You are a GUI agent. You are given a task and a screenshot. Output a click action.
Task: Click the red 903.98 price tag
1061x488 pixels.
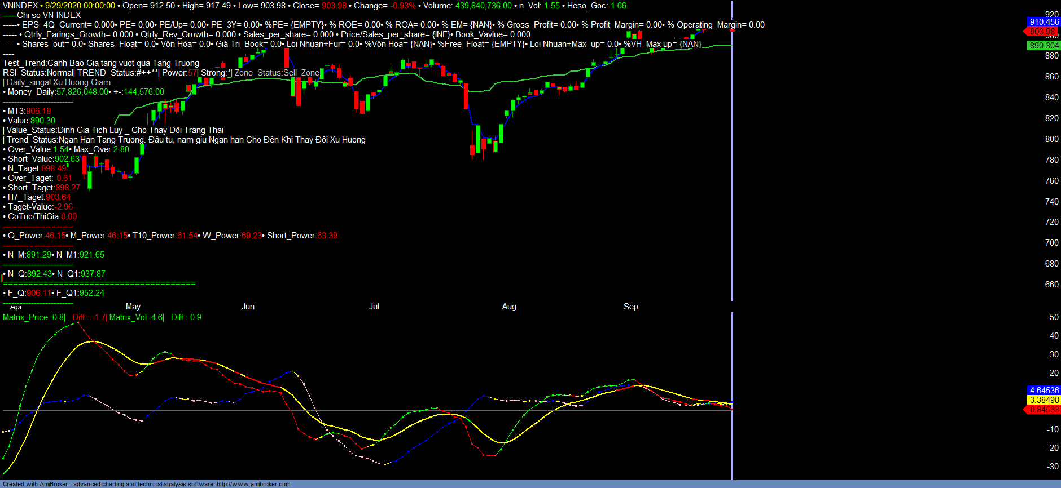point(1042,32)
